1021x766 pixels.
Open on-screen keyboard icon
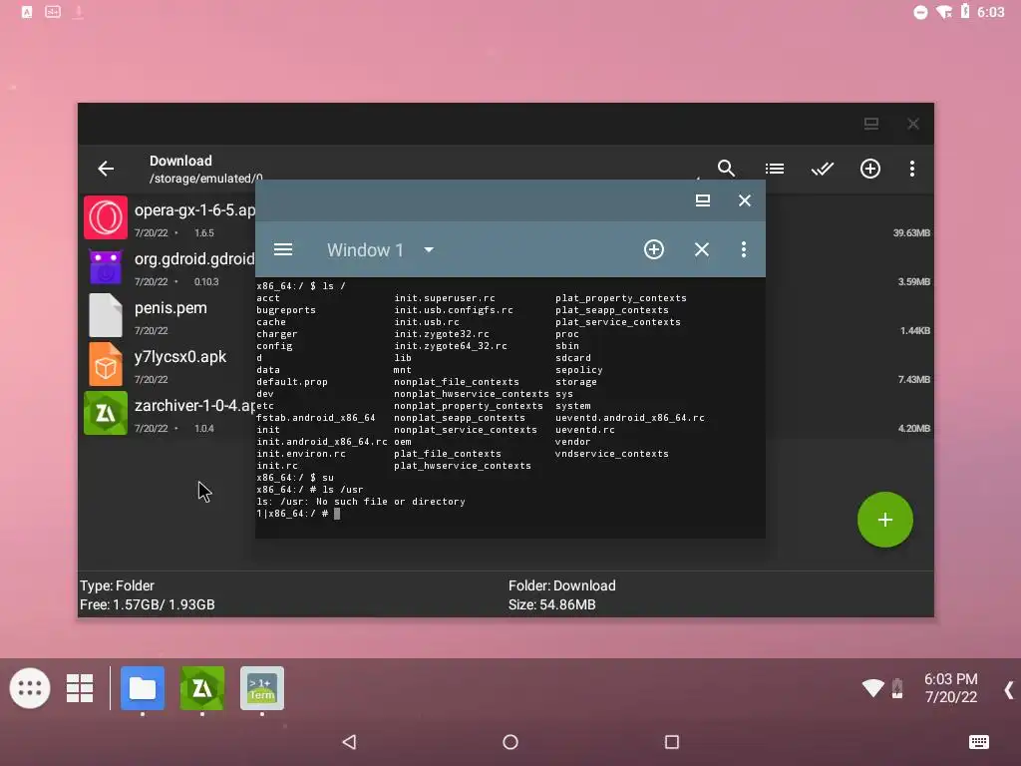979,742
